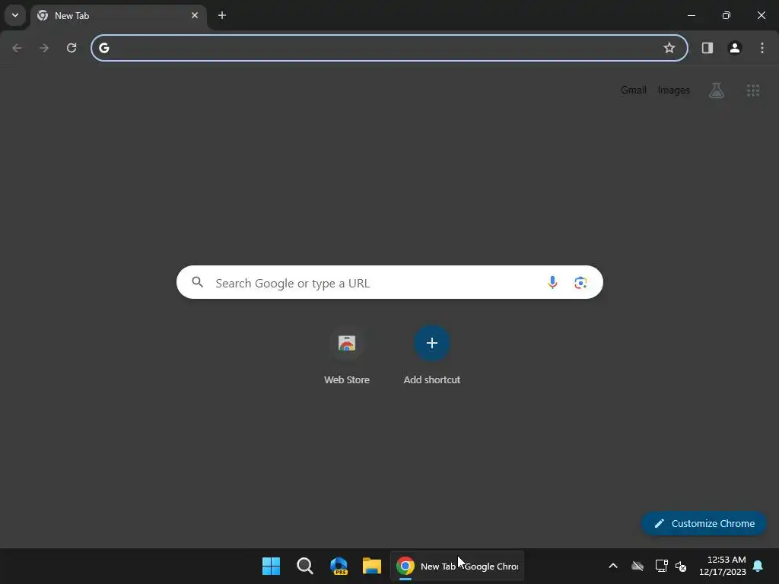Open Windows taskbar search
The height and width of the screenshot is (584, 779).
pos(304,566)
